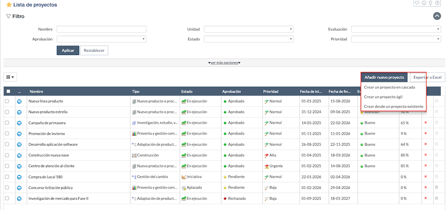447x210 pixels.
Task: Expand ver más opciones bar
Action: [x=224, y=63]
